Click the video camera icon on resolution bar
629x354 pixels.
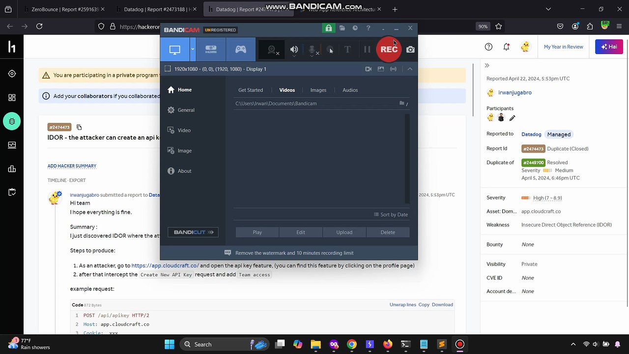(x=369, y=69)
